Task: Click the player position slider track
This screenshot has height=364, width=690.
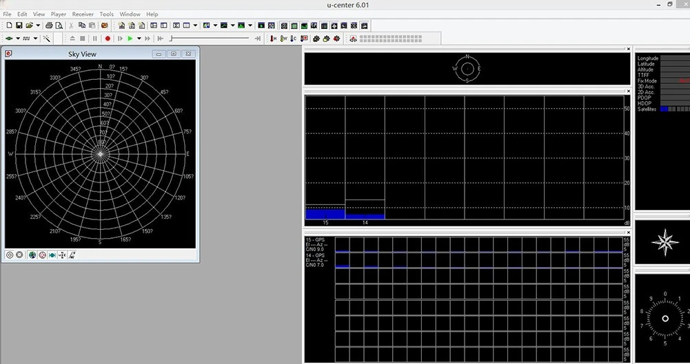Action: pyautogui.click(x=210, y=39)
